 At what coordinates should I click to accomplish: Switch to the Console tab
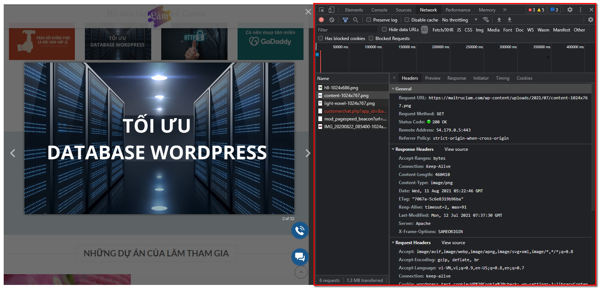pyautogui.click(x=379, y=10)
